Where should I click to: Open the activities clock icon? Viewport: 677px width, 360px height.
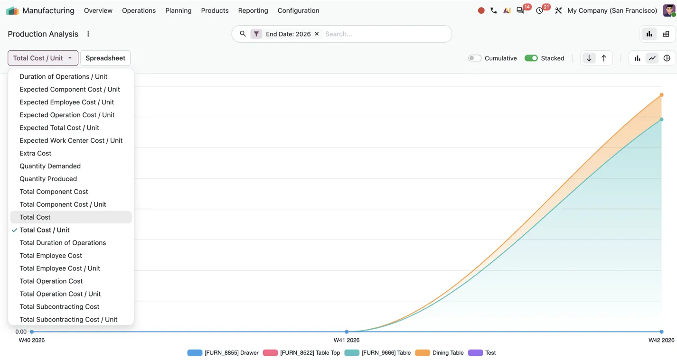point(539,10)
